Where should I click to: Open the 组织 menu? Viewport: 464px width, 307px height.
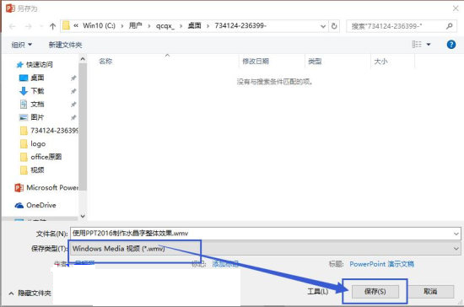coord(21,45)
